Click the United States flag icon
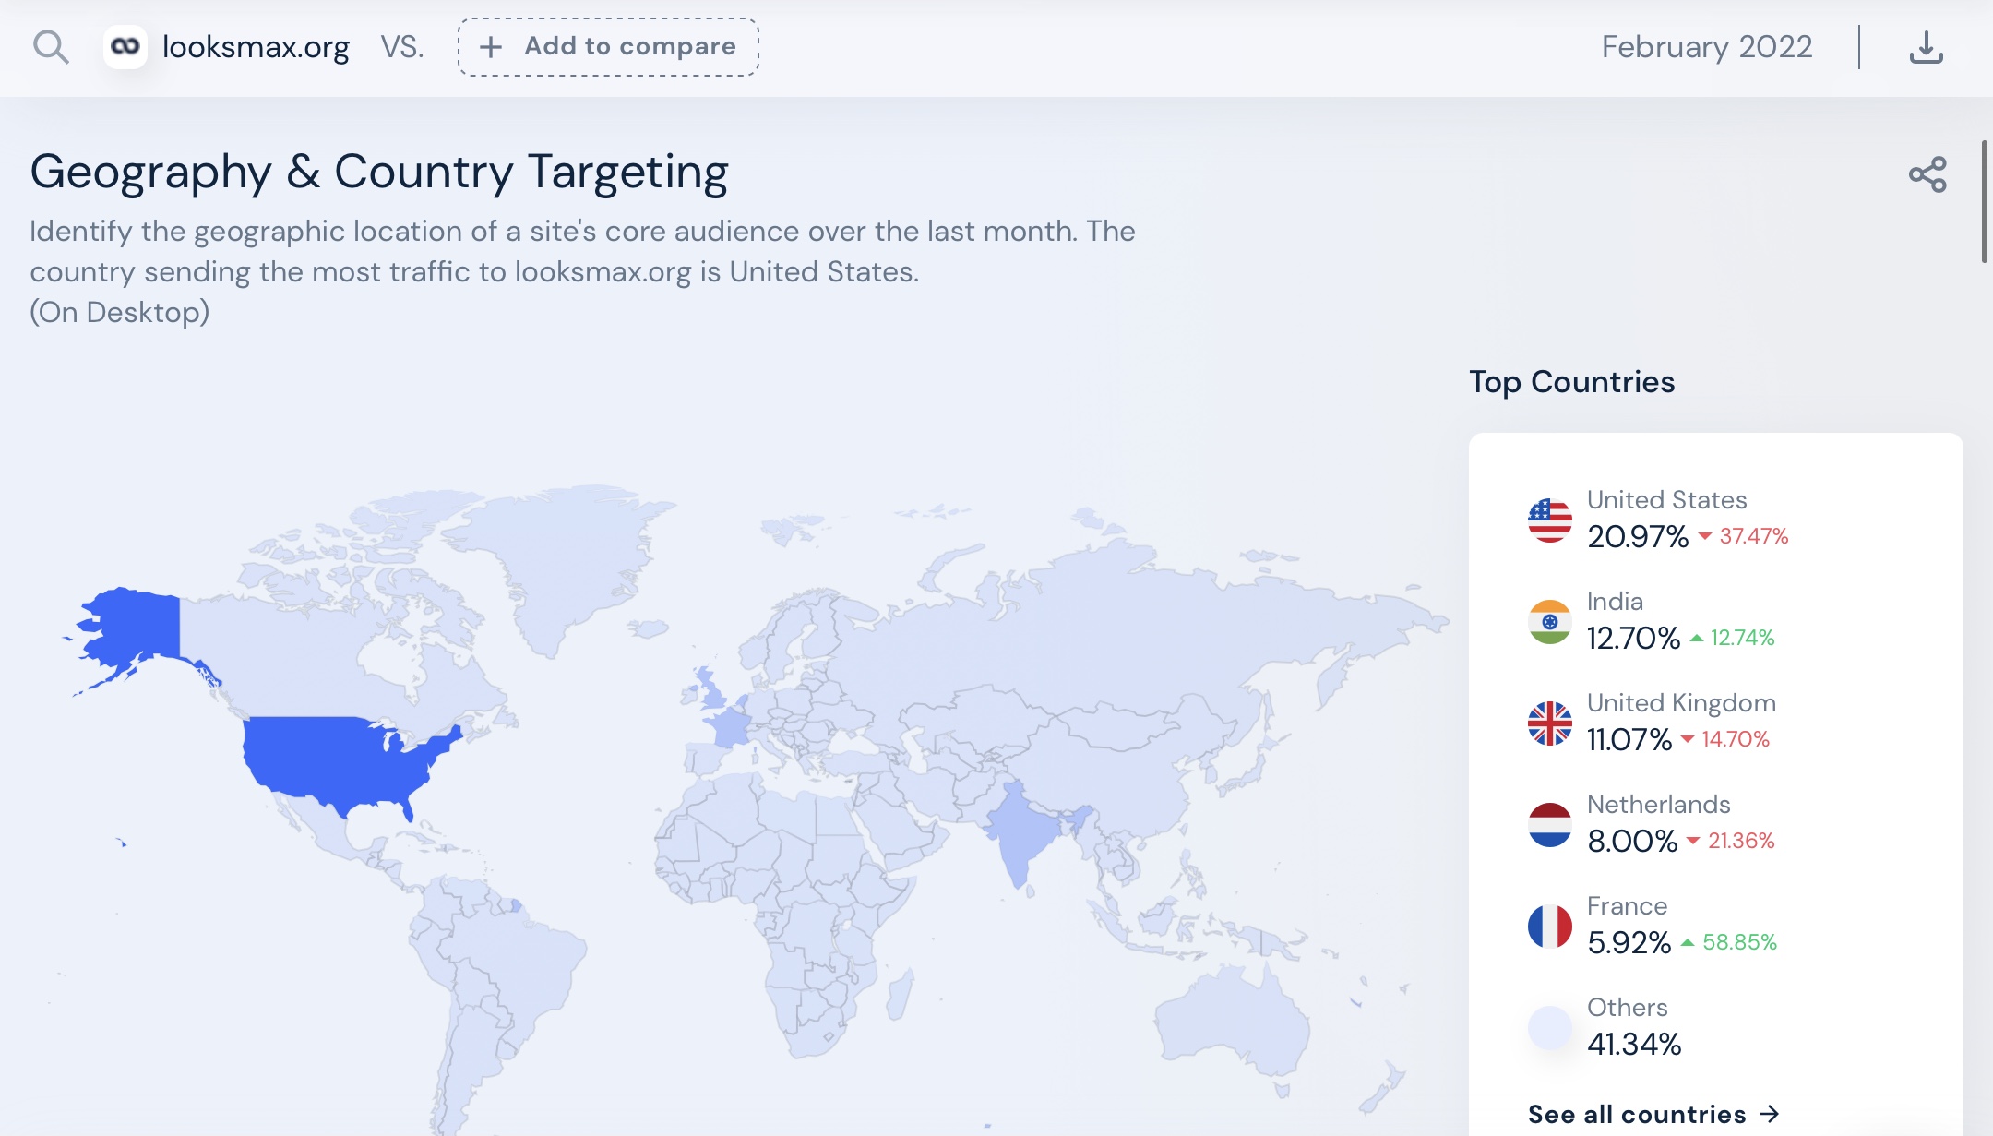This screenshot has width=1993, height=1136. click(x=1548, y=519)
